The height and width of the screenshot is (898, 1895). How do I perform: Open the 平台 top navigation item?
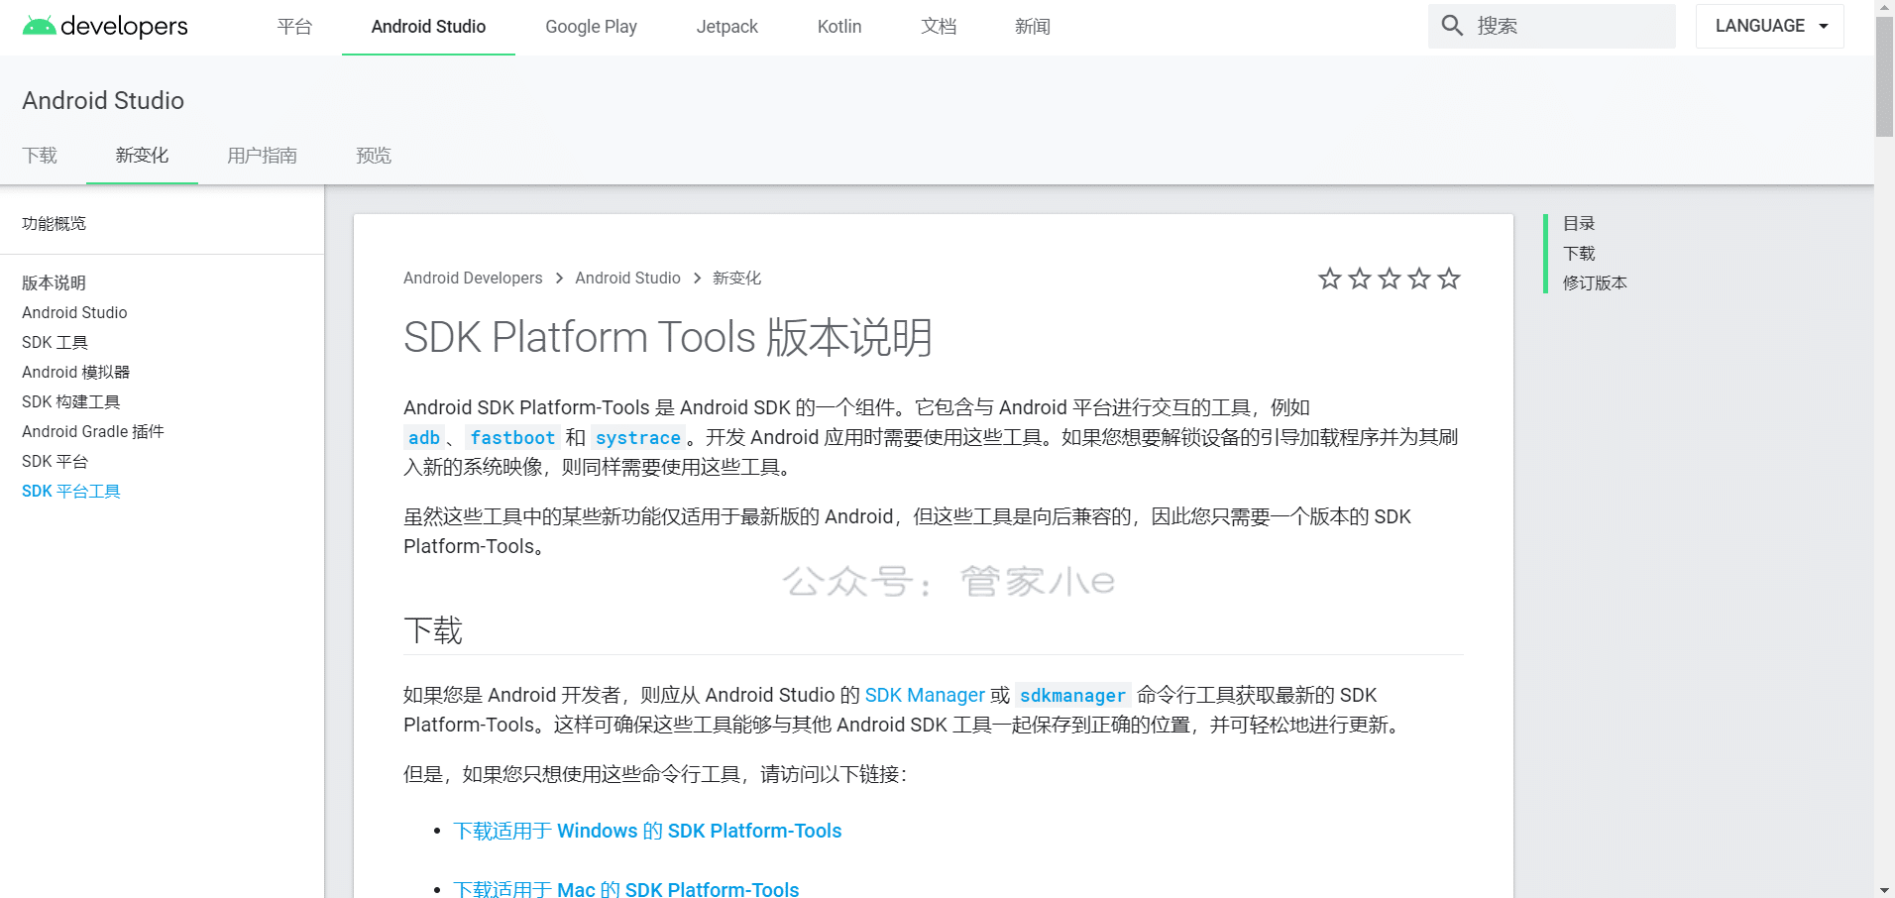pyautogui.click(x=294, y=27)
